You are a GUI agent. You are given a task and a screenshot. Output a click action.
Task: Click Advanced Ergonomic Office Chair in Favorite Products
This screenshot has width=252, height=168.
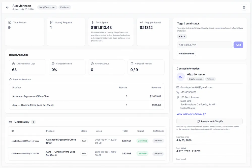31,96
